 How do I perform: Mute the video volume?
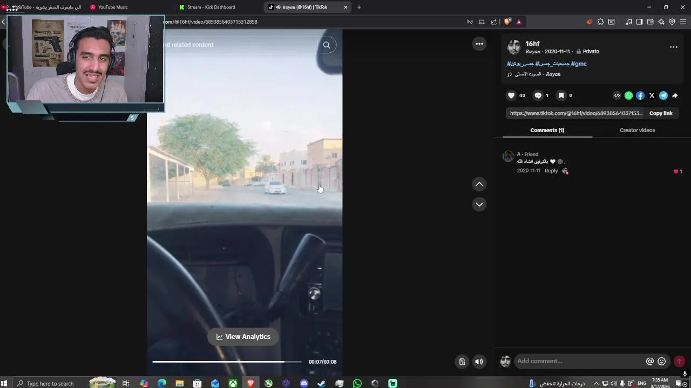479,362
